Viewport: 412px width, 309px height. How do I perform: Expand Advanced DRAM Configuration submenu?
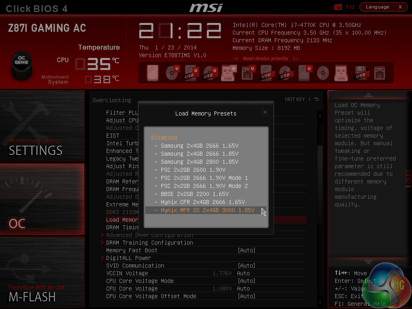150,235
